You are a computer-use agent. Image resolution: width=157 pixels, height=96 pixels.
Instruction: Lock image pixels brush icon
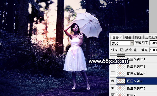(x=126, y=50)
